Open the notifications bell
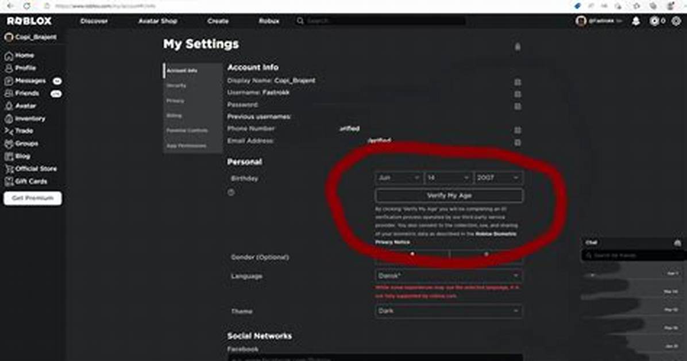Viewport: 687px width, 361px height. pyautogui.click(x=636, y=21)
